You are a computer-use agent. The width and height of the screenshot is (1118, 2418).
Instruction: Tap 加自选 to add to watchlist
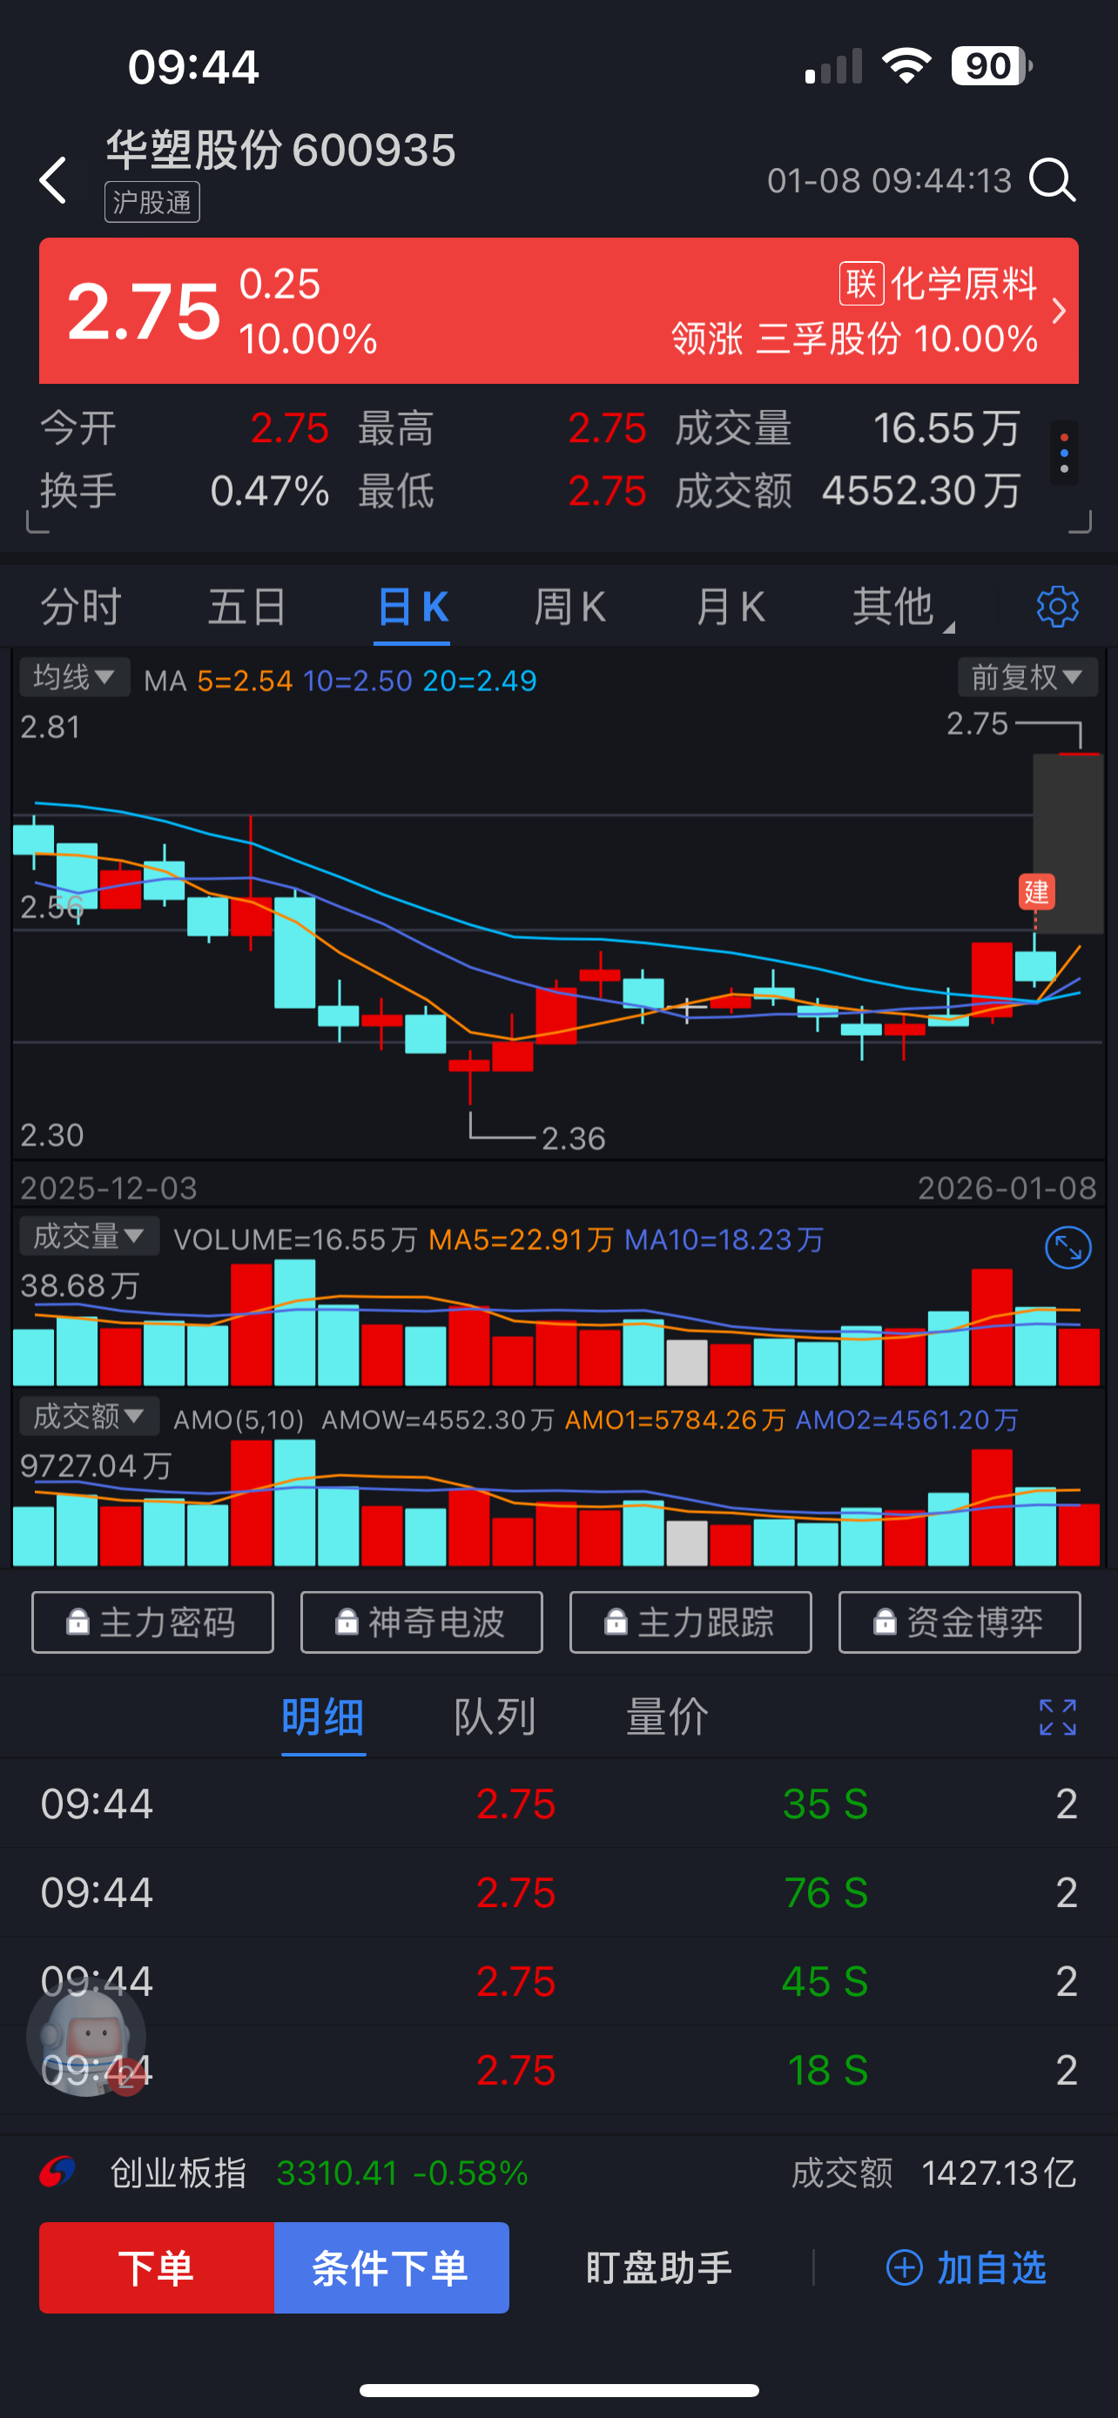point(966,2267)
